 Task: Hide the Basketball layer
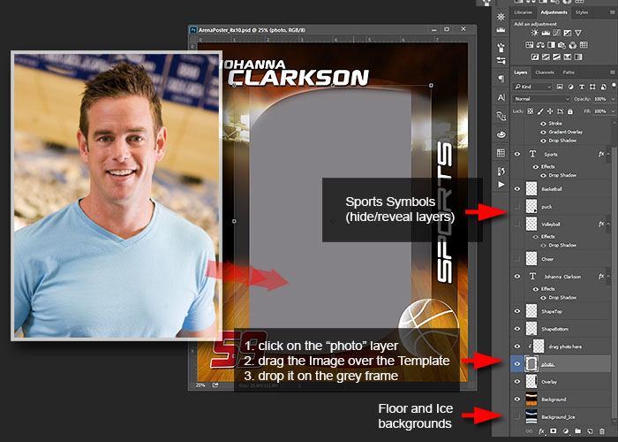[517, 189]
